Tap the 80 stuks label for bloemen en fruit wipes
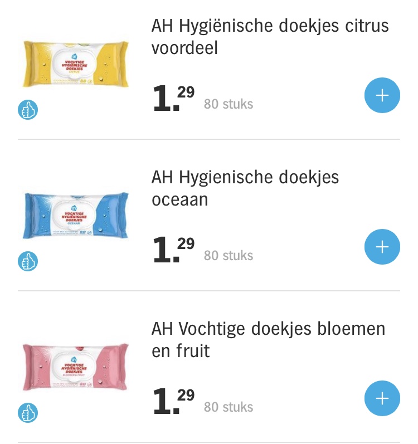The height and width of the screenshot is (444, 418). point(229,407)
